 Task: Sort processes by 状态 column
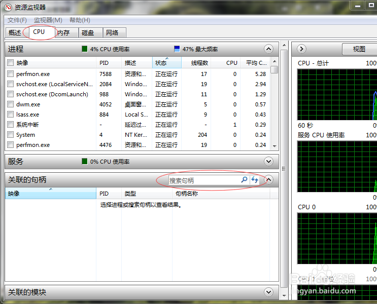[166, 63]
